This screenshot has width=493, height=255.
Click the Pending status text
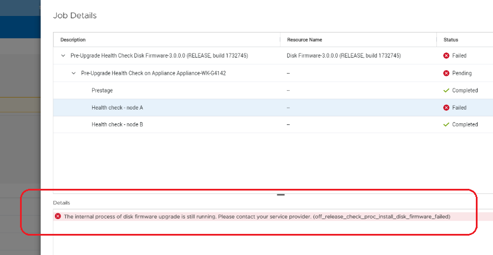click(462, 73)
